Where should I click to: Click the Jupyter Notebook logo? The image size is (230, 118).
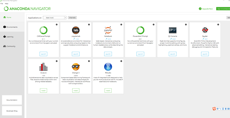(108, 30)
